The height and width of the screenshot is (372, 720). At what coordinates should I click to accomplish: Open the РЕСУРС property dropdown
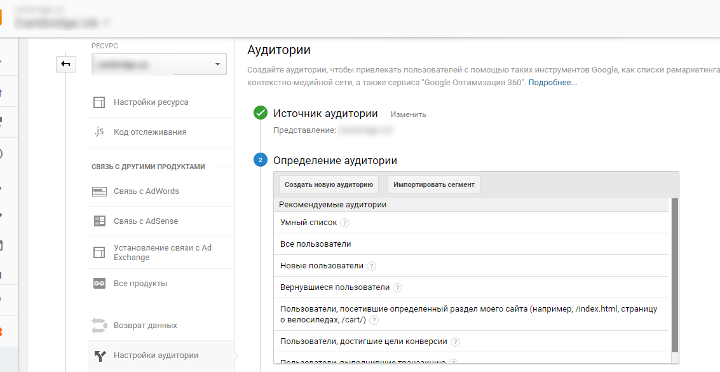(x=158, y=64)
